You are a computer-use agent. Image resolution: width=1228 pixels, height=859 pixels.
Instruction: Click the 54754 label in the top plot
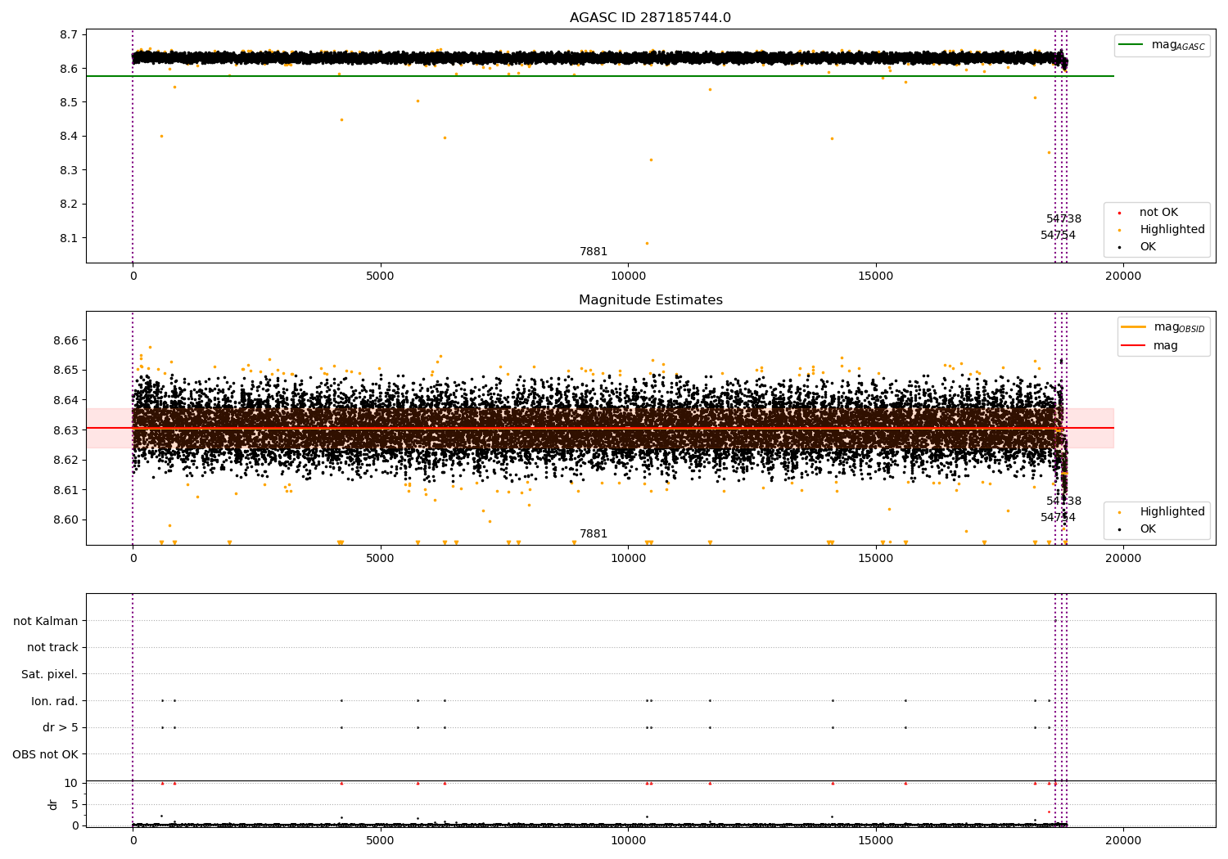[x=1058, y=236]
